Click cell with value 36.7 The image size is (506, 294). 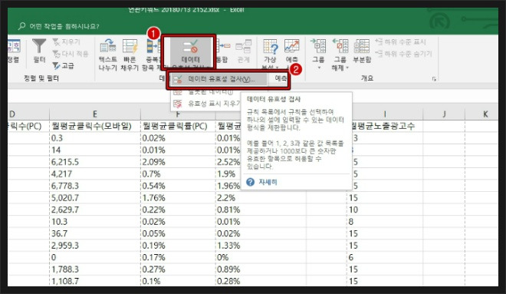(95, 233)
